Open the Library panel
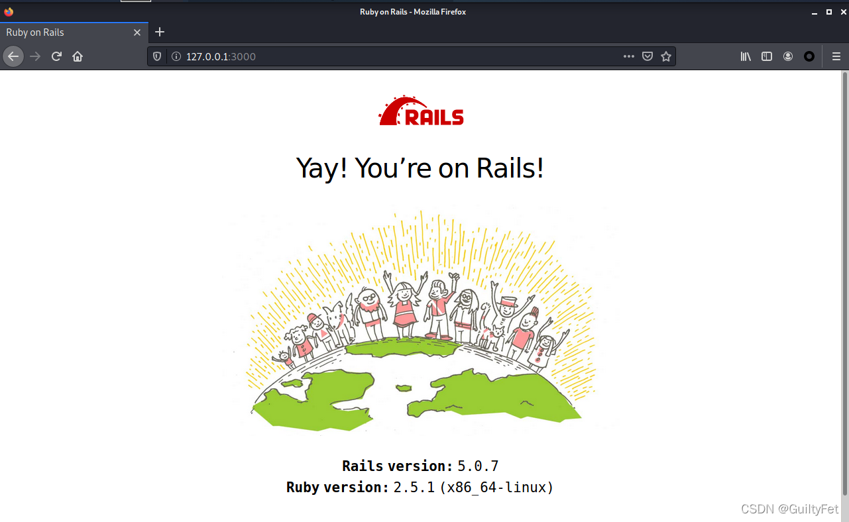Screen dimensions: 849x522 (746, 56)
